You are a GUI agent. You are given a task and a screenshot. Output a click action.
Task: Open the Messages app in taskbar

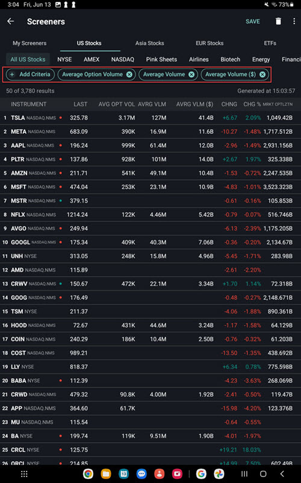141,474
